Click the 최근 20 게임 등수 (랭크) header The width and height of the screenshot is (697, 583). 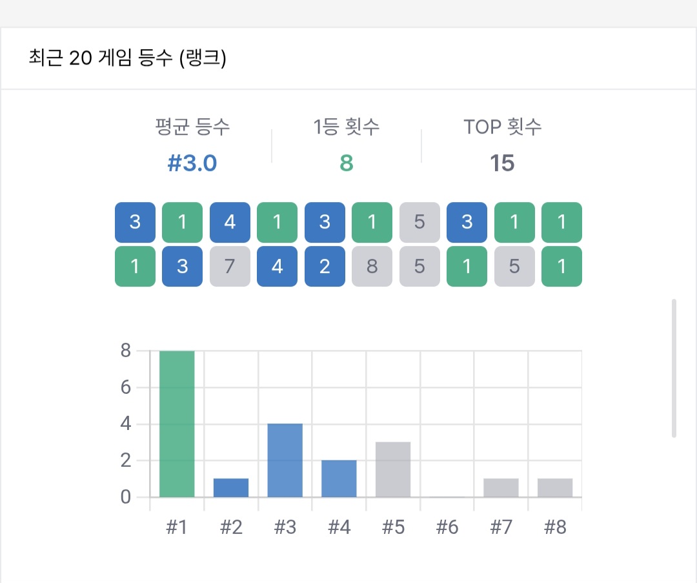click(127, 58)
